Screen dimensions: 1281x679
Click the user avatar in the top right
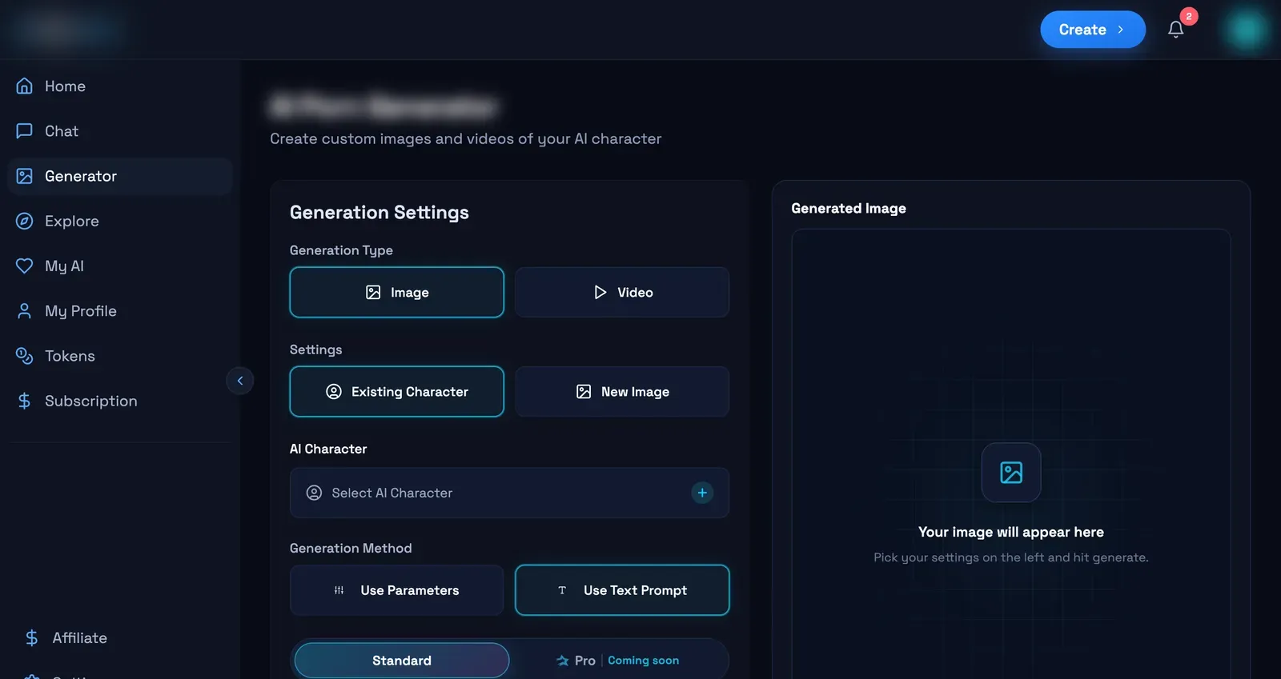pos(1245,30)
